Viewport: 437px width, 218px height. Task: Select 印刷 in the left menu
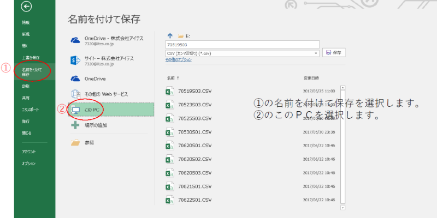(x=26, y=86)
